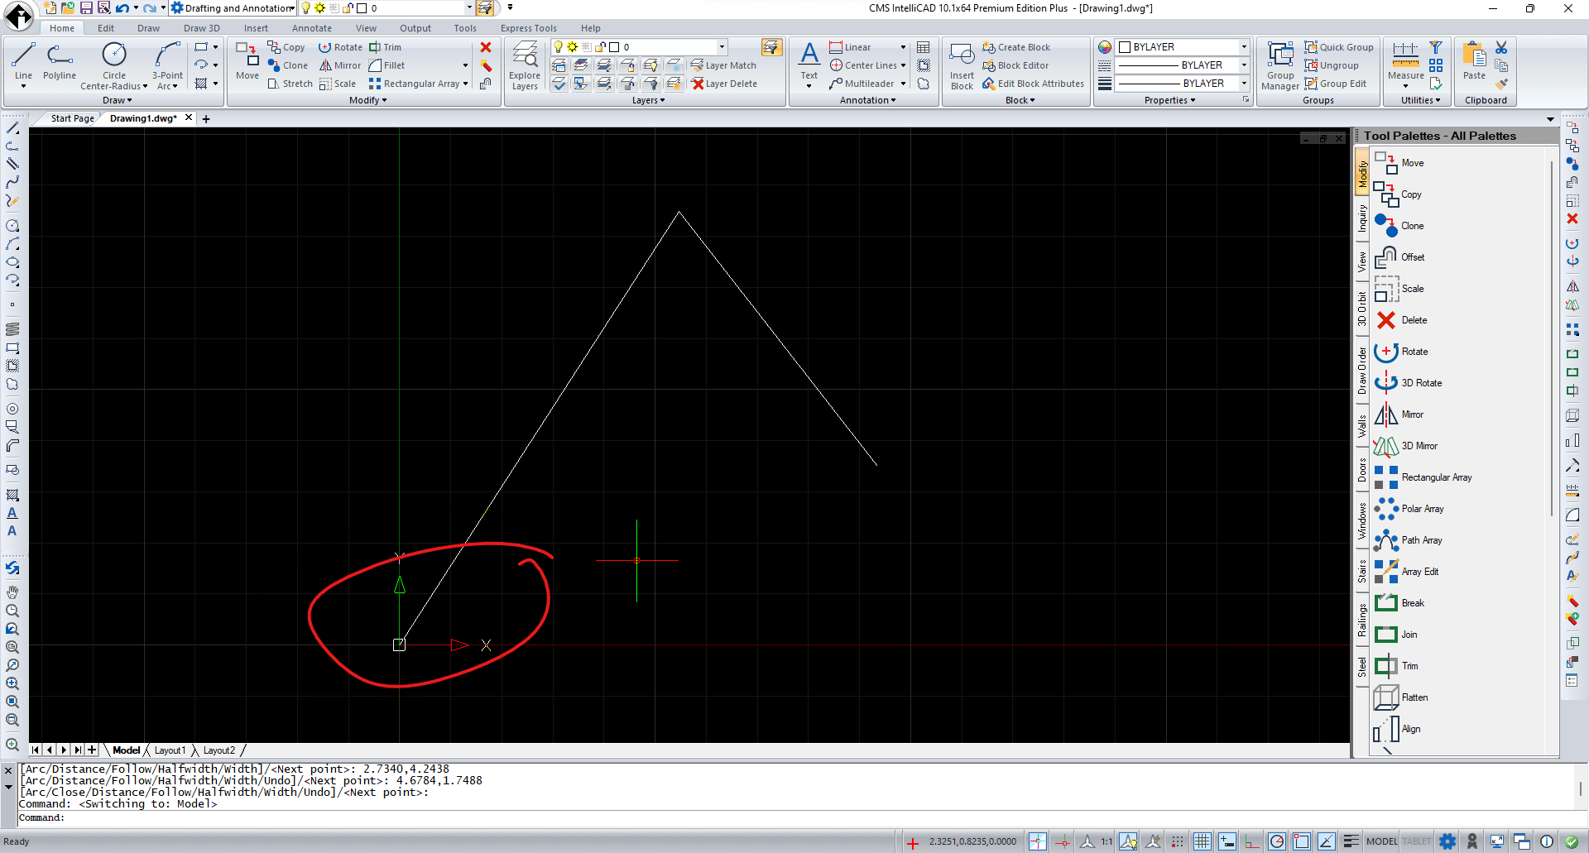Click the Move tool in the ribbon Modify panel
1589x853 pixels.
pos(247,60)
